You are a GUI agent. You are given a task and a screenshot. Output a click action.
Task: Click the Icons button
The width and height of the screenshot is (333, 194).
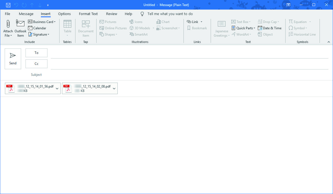[136, 22]
